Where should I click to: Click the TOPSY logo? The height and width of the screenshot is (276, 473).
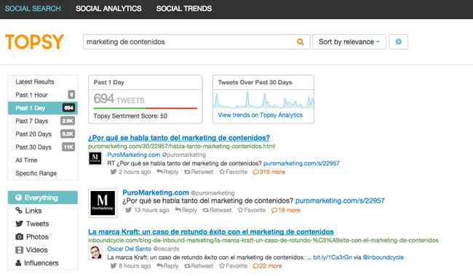click(x=34, y=41)
